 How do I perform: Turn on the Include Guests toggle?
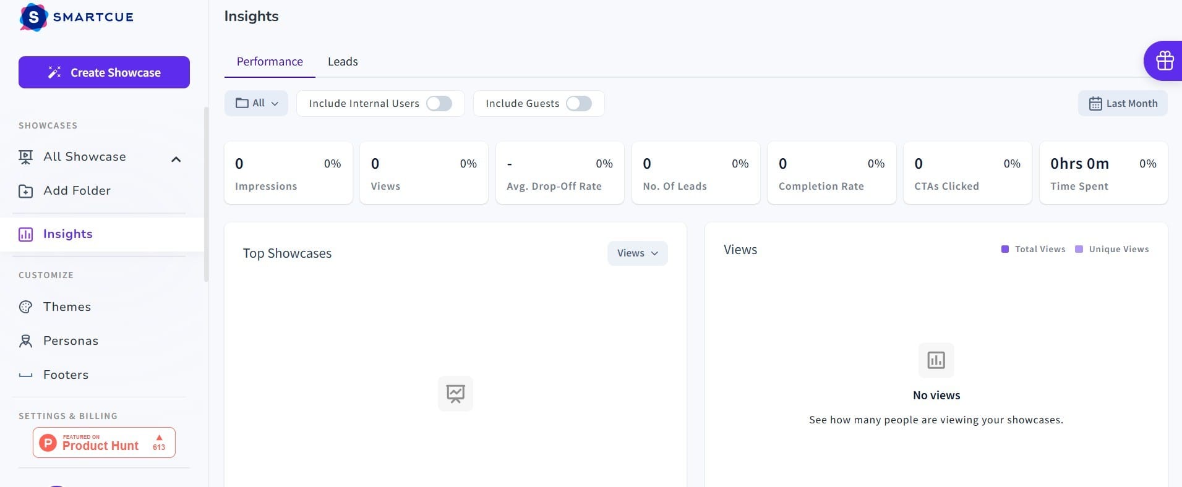point(579,103)
